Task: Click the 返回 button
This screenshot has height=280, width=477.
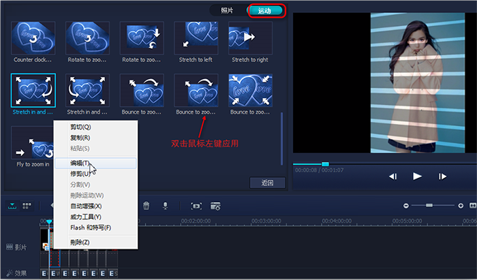Action: point(267,183)
